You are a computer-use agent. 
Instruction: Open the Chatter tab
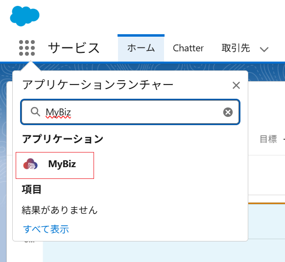tap(188, 48)
